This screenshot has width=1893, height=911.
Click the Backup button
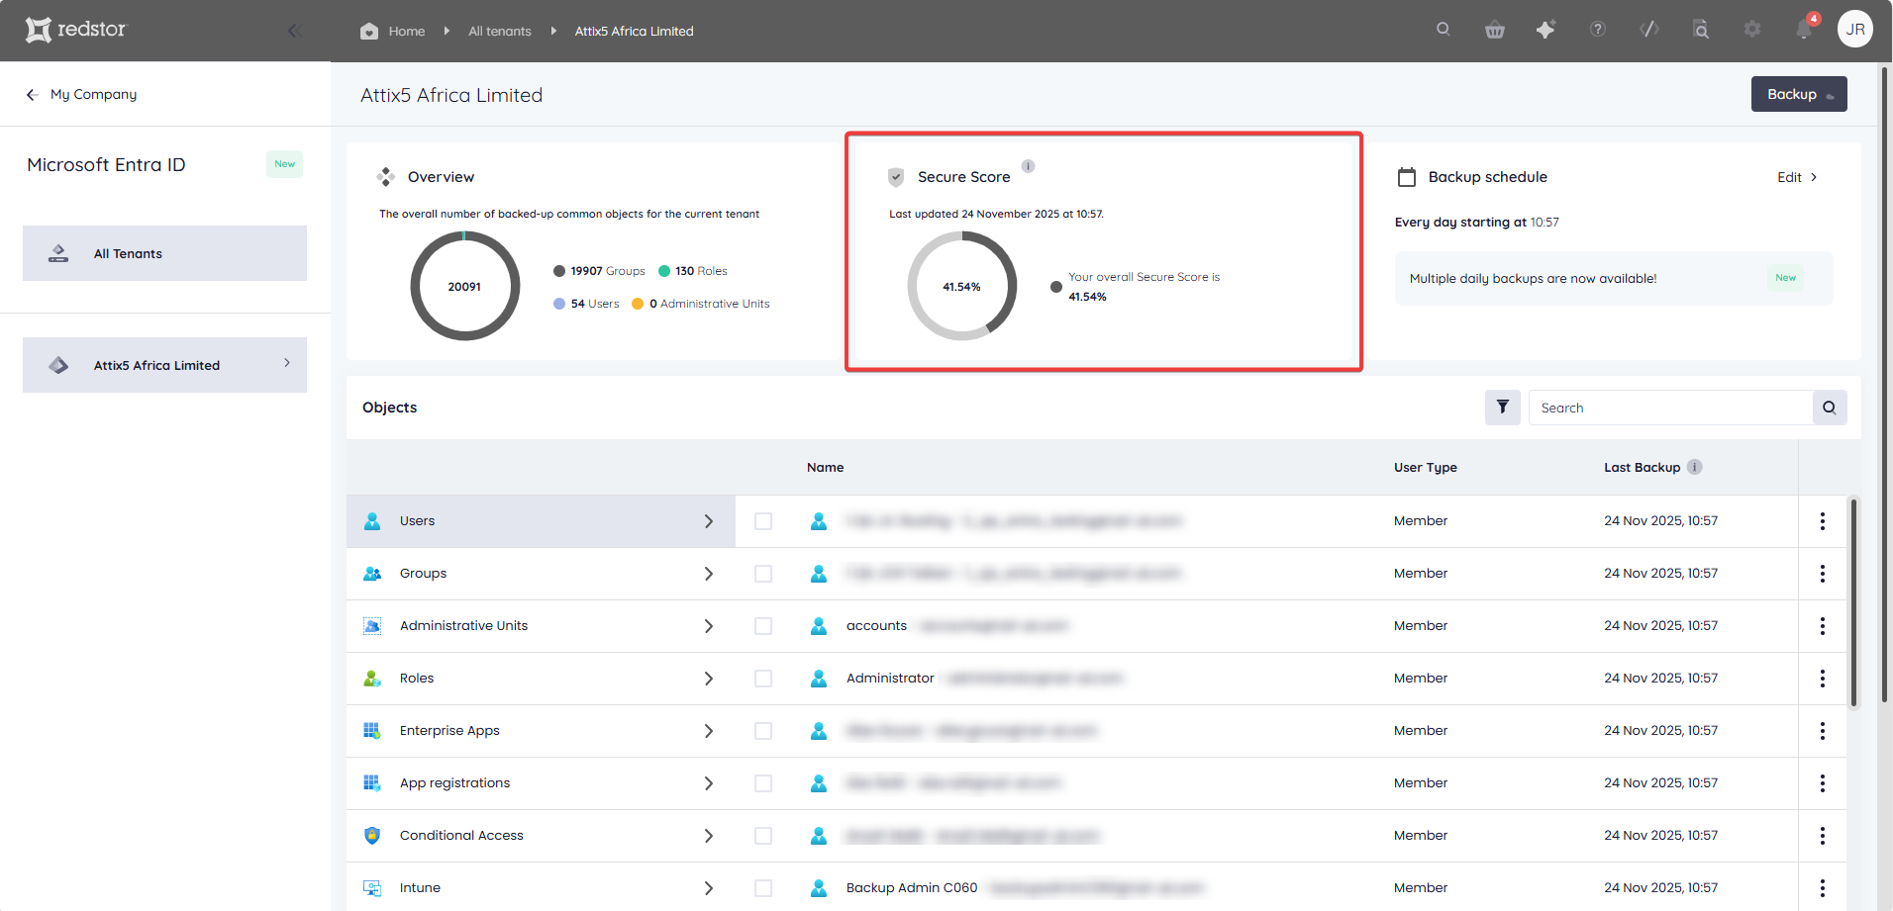1799,94
